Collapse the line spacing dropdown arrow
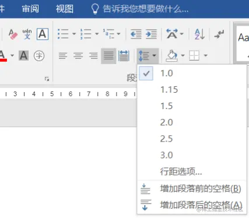Viewport: 249px width, 218px height. tap(155, 56)
